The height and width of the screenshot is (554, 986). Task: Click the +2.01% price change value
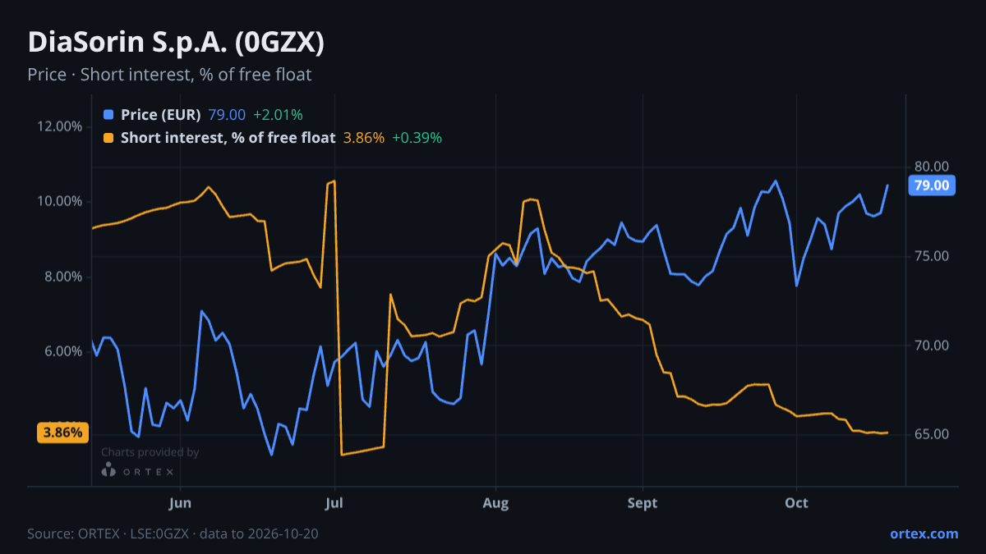(x=278, y=115)
